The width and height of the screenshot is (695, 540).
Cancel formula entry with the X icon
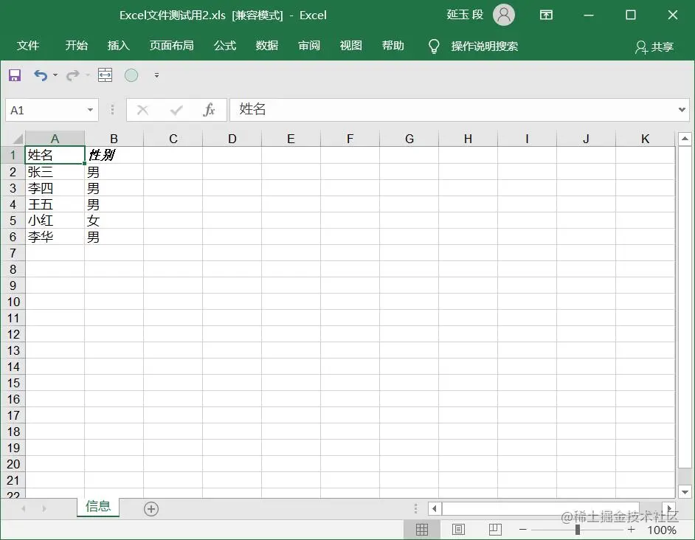coord(142,109)
